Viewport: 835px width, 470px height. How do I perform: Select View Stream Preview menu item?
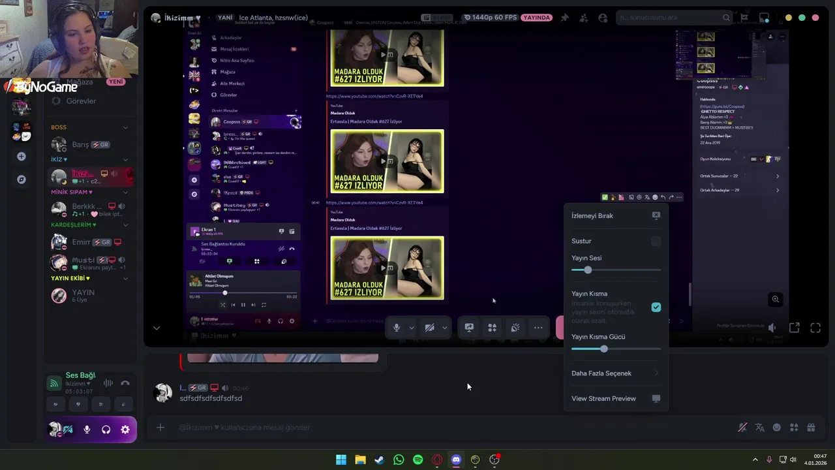tap(616, 399)
